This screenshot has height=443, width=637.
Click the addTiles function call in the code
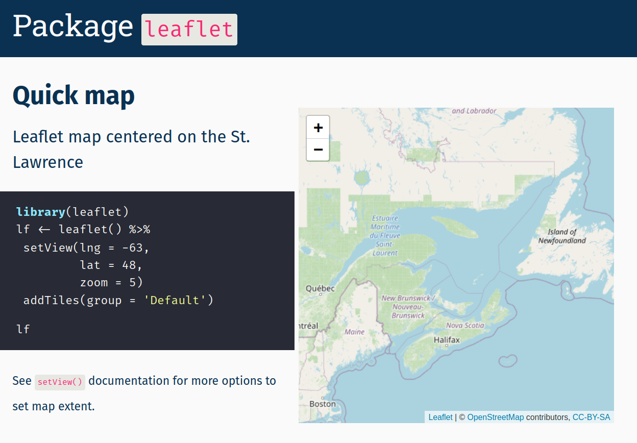(x=51, y=300)
